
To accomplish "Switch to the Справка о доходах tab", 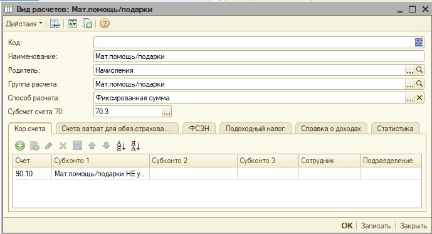I will pyautogui.click(x=331, y=129).
